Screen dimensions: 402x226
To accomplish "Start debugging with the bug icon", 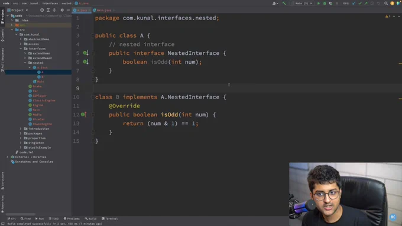I will click(325, 4).
